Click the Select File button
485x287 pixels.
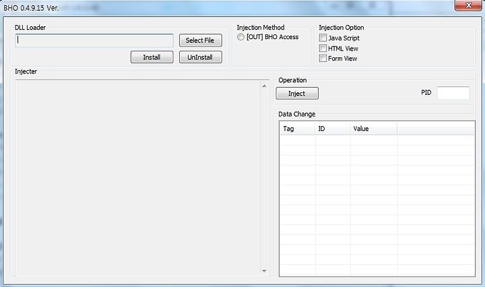pos(201,40)
